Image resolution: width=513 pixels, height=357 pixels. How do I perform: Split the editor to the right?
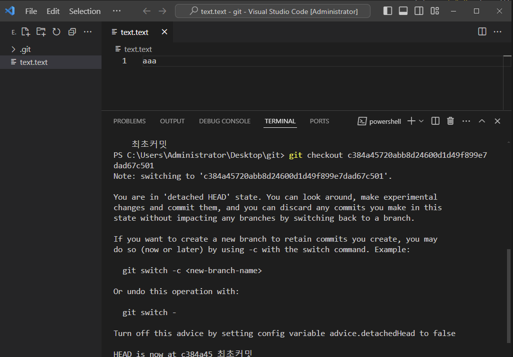(x=482, y=32)
